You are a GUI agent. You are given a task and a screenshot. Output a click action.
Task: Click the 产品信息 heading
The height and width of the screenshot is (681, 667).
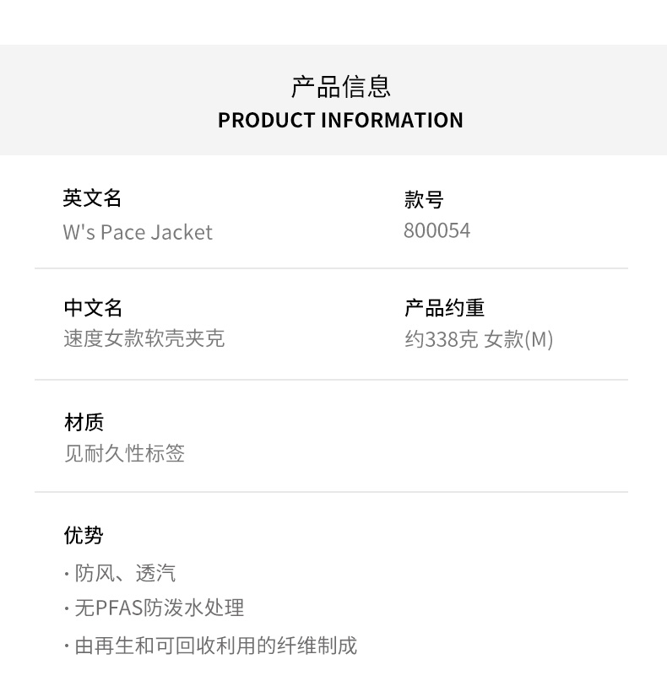pyautogui.click(x=341, y=86)
